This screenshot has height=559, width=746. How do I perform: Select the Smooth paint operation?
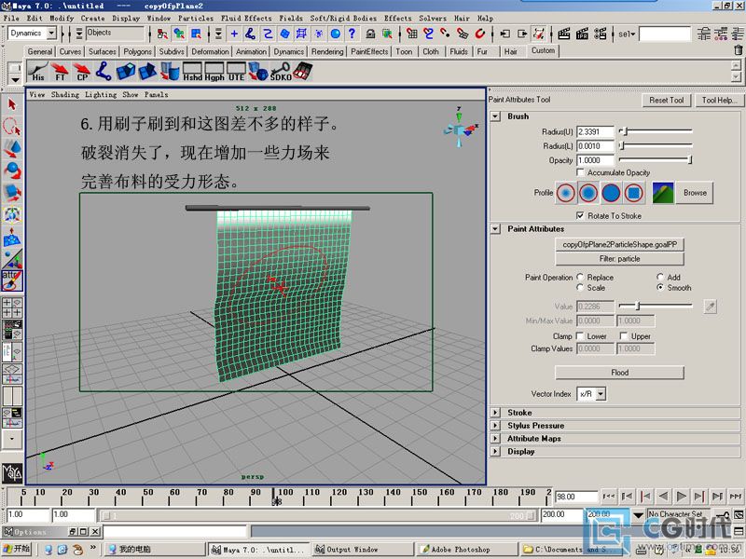click(x=660, y=287)
